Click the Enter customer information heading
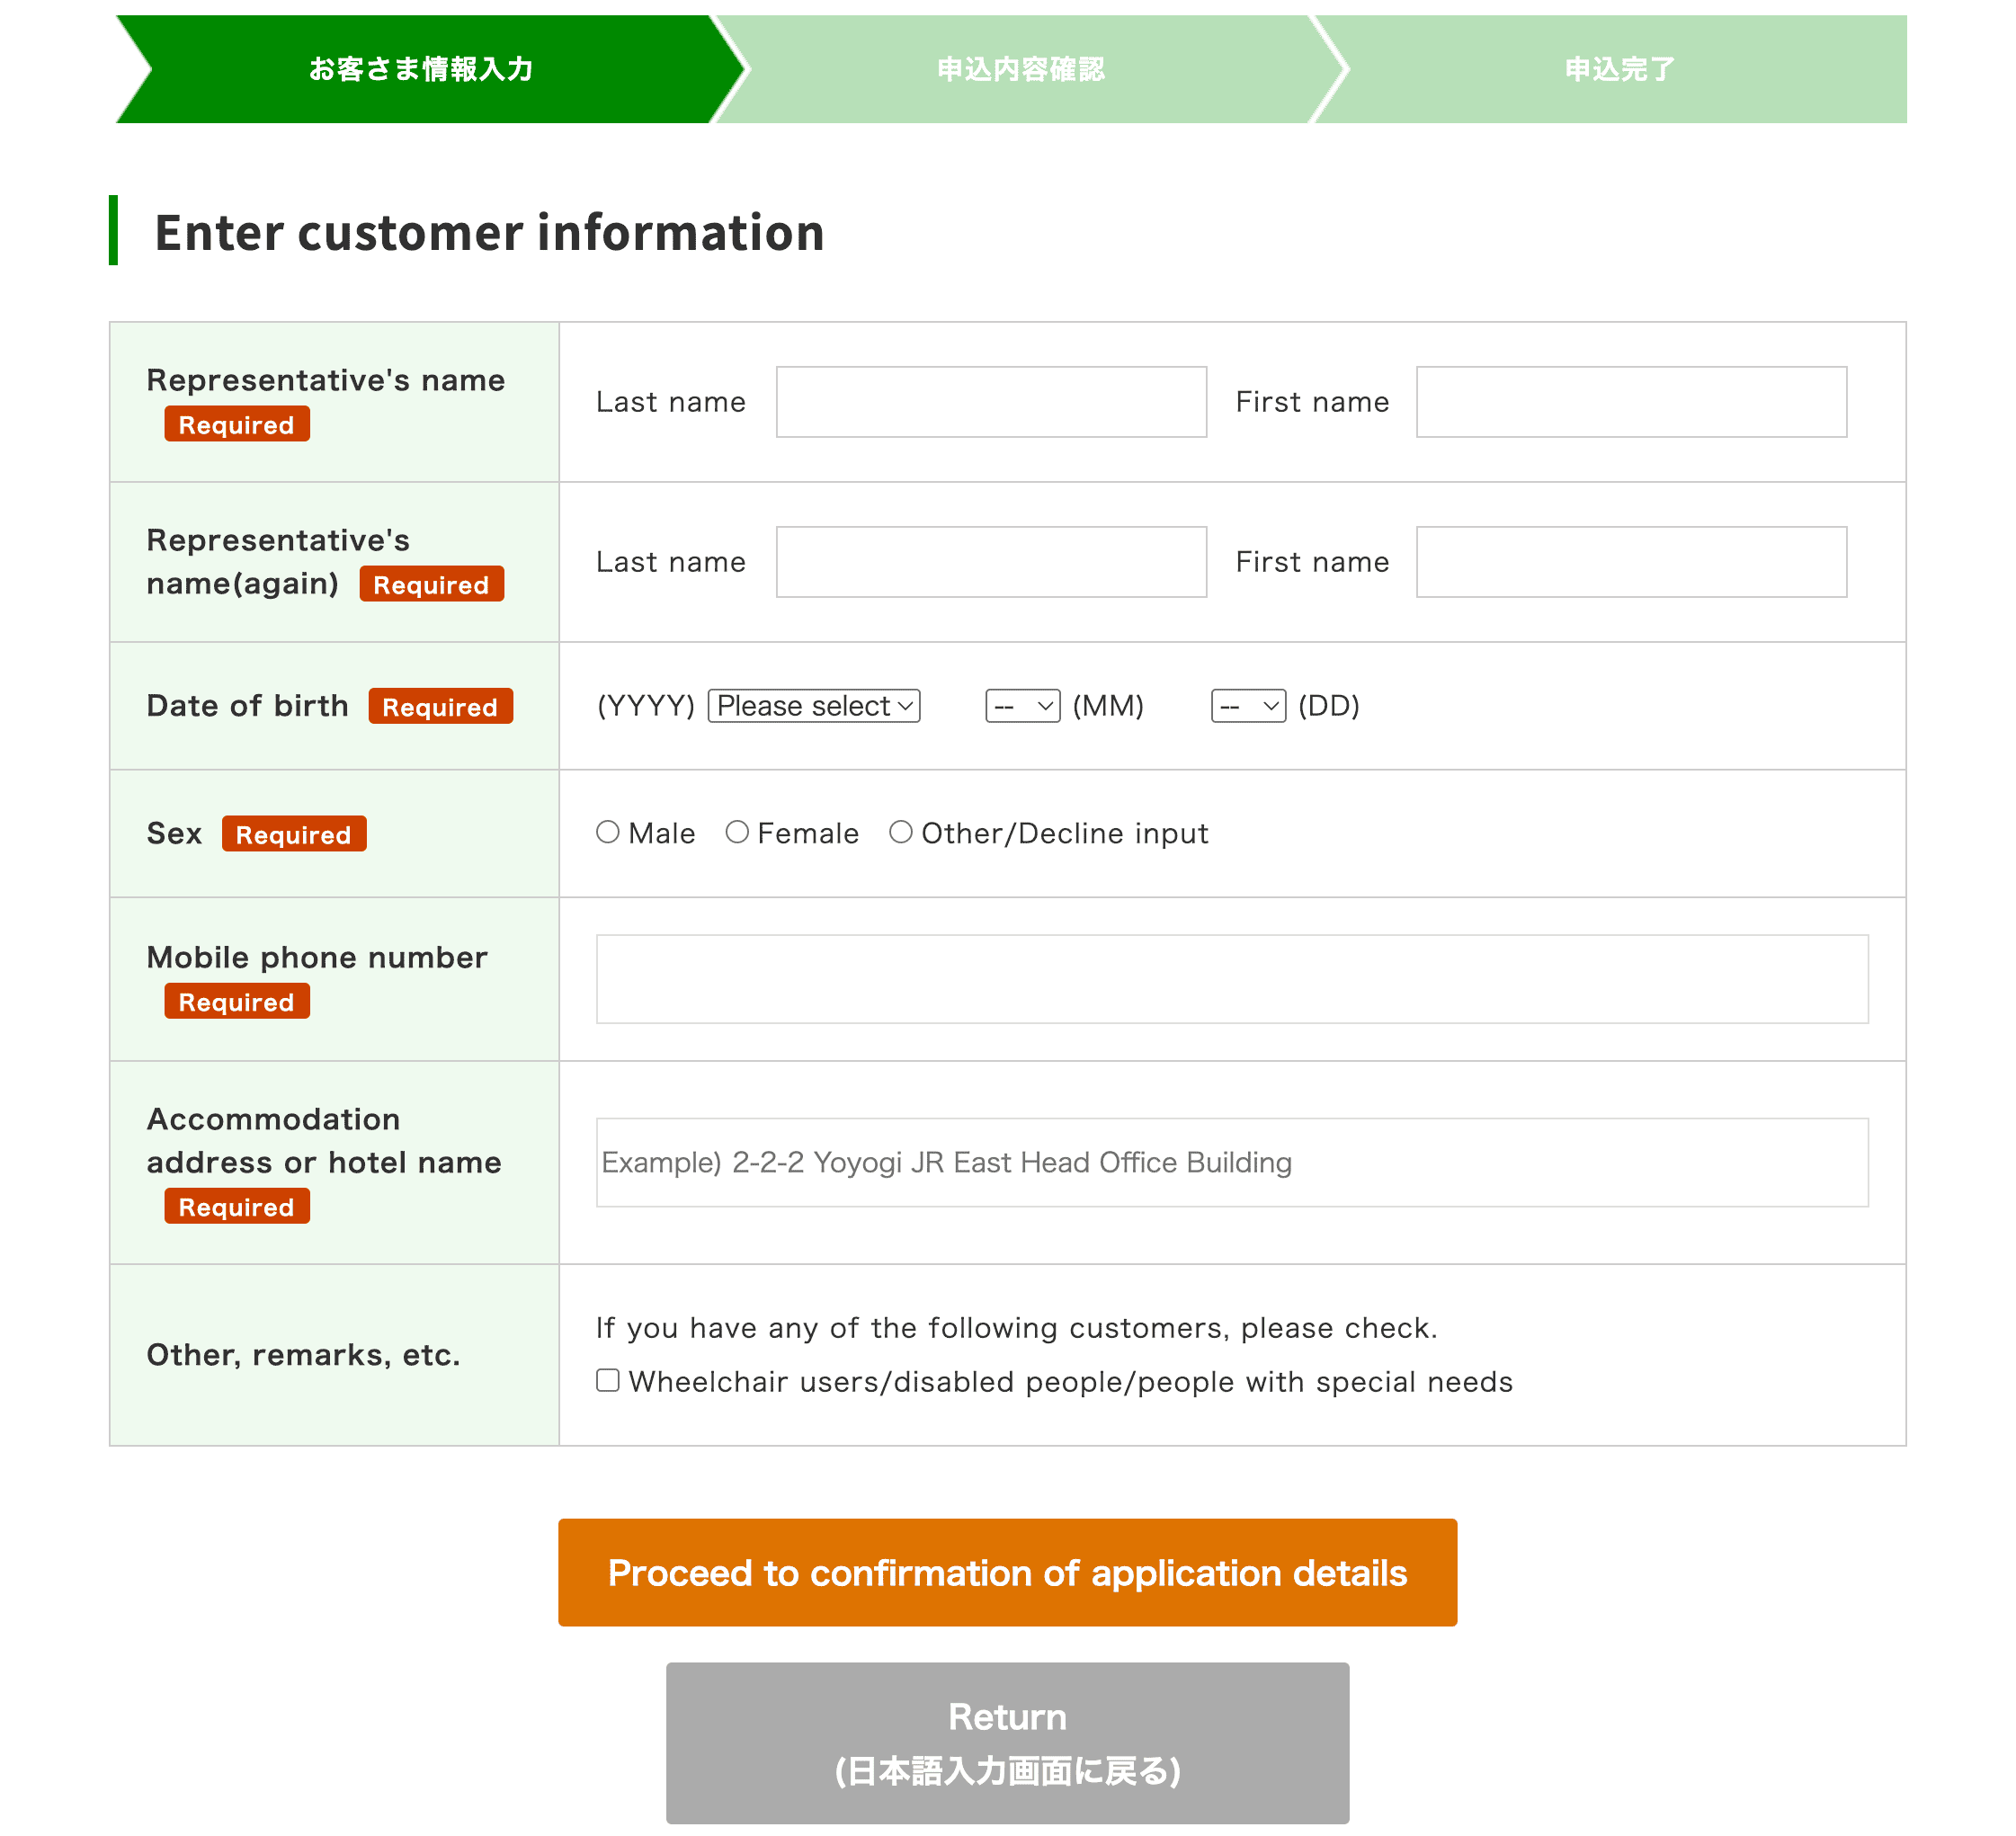The height and width of the screenshot is (1836, 2016). tap(490, 232)
